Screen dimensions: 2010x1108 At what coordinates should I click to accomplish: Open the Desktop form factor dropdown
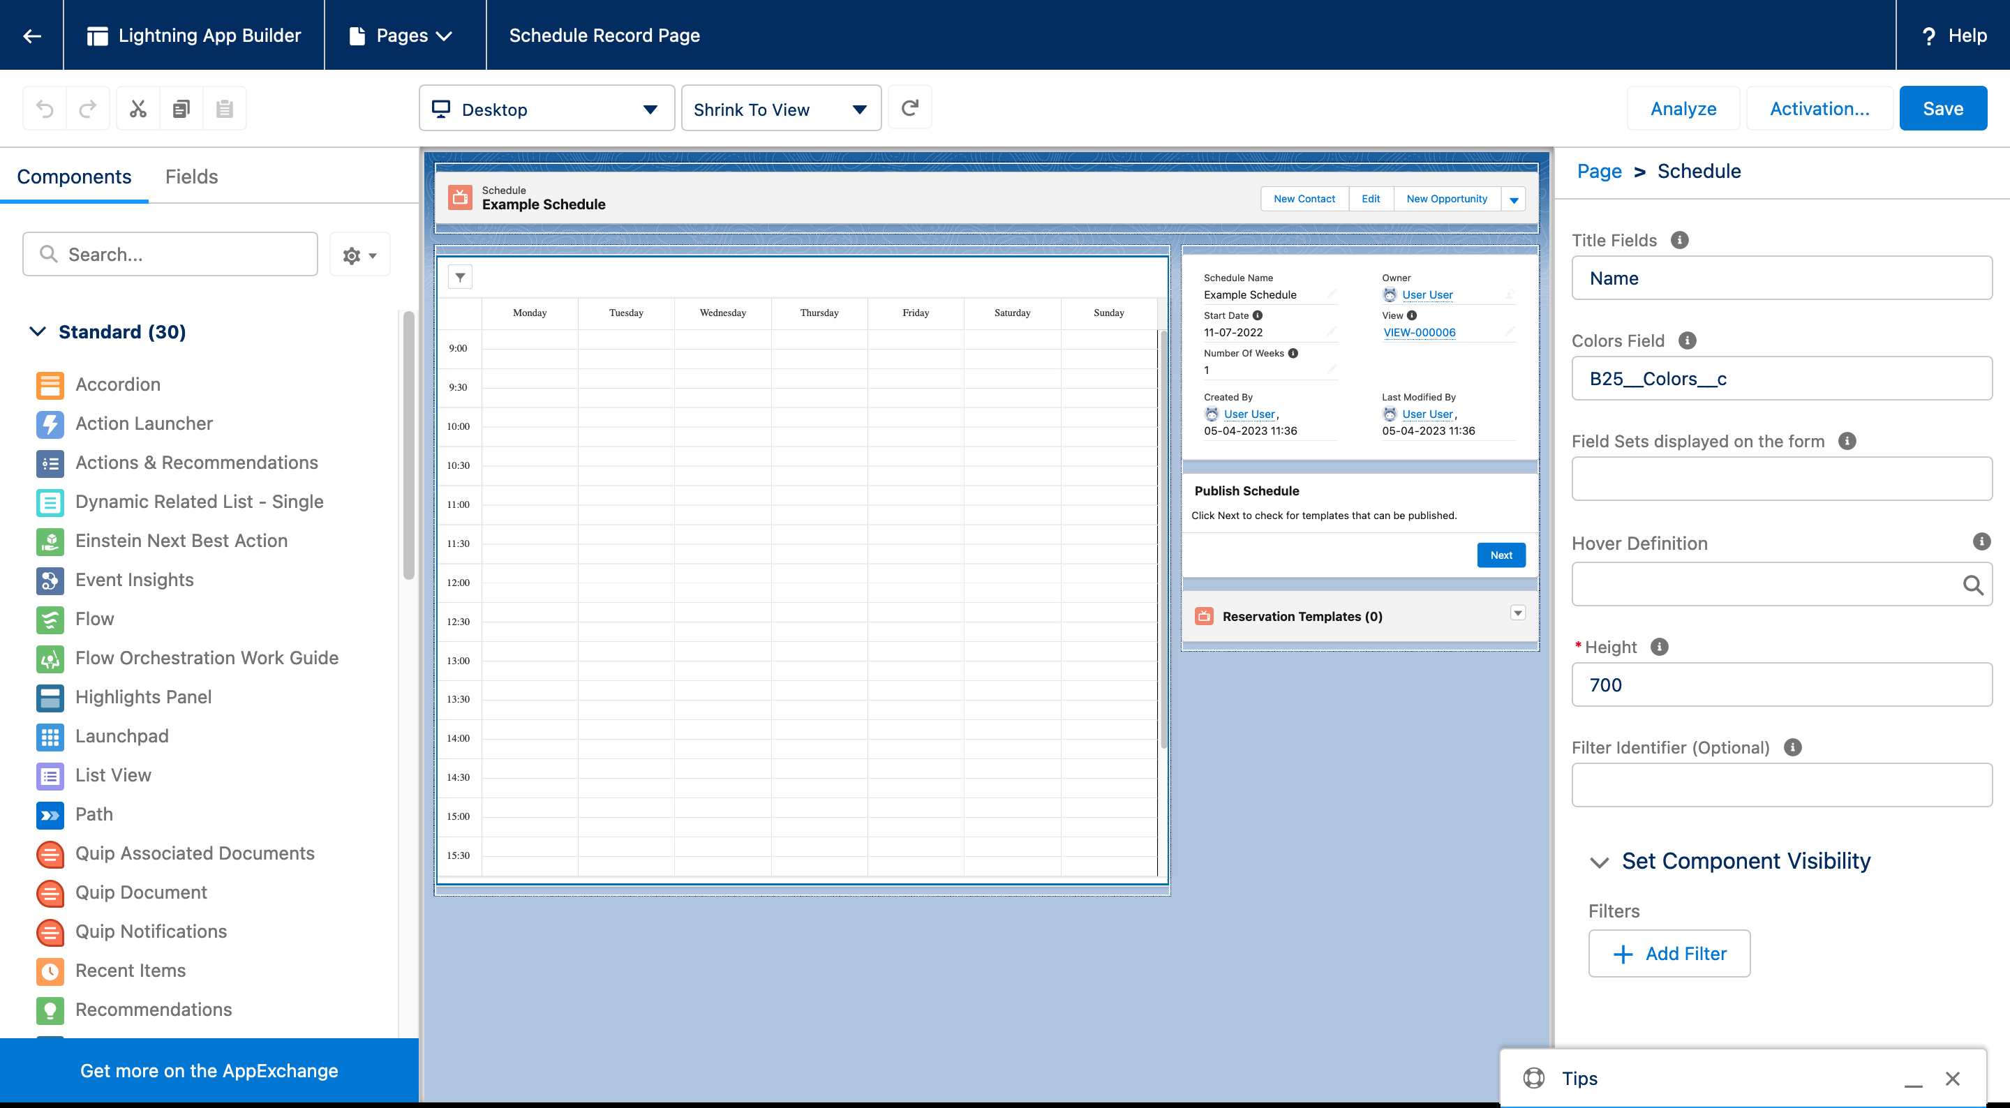coord(546,108)
